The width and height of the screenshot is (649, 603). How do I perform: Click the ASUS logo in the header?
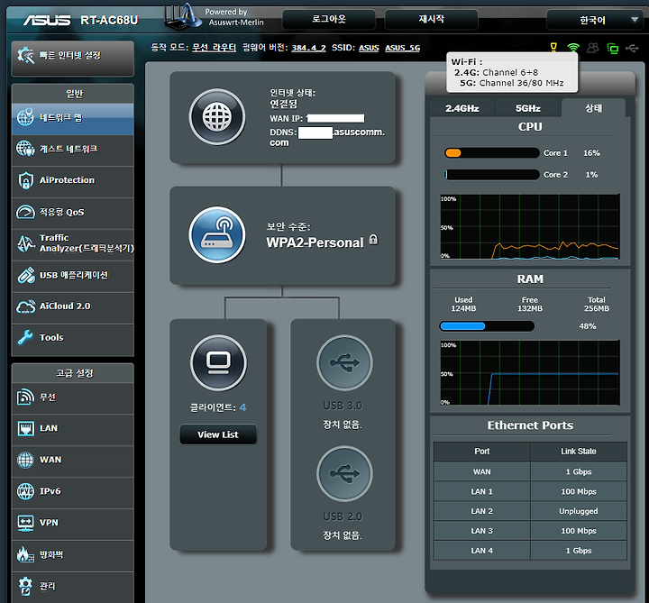click(x=47, y=20)
